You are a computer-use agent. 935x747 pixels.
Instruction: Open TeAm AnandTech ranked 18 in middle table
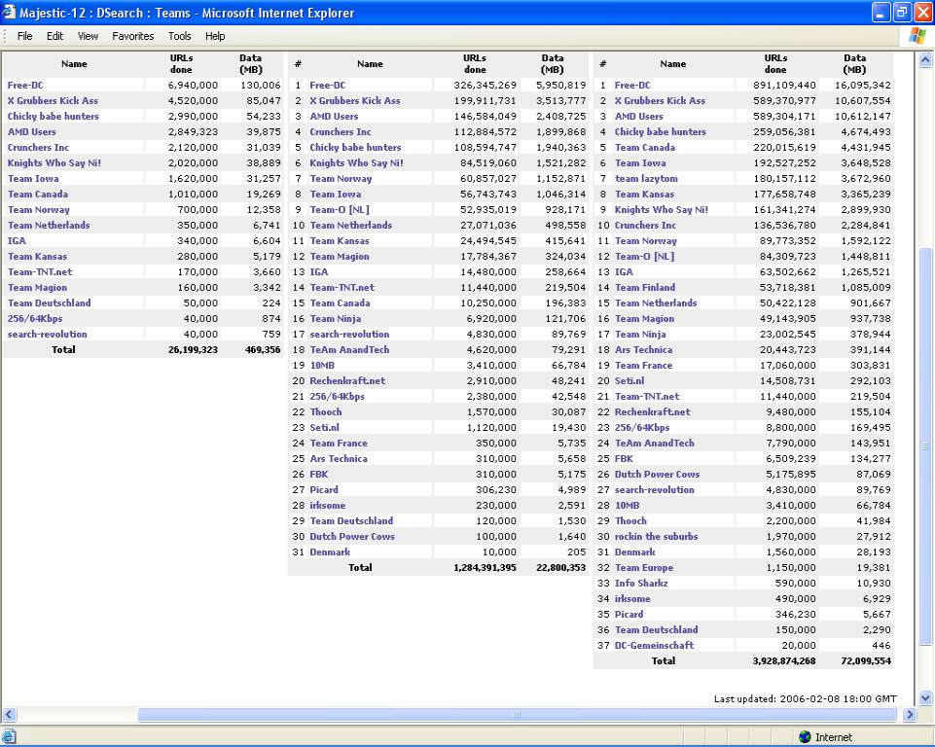point(349,350)
